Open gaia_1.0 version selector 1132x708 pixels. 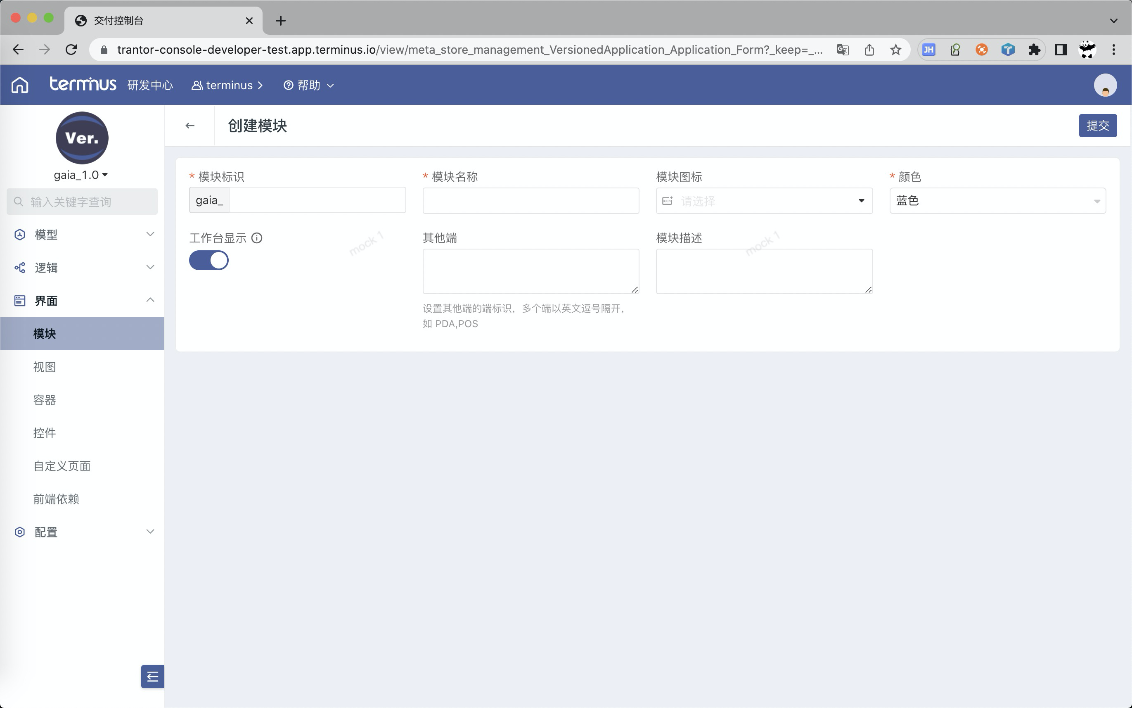pyautogui.click(x=81, y=175)
